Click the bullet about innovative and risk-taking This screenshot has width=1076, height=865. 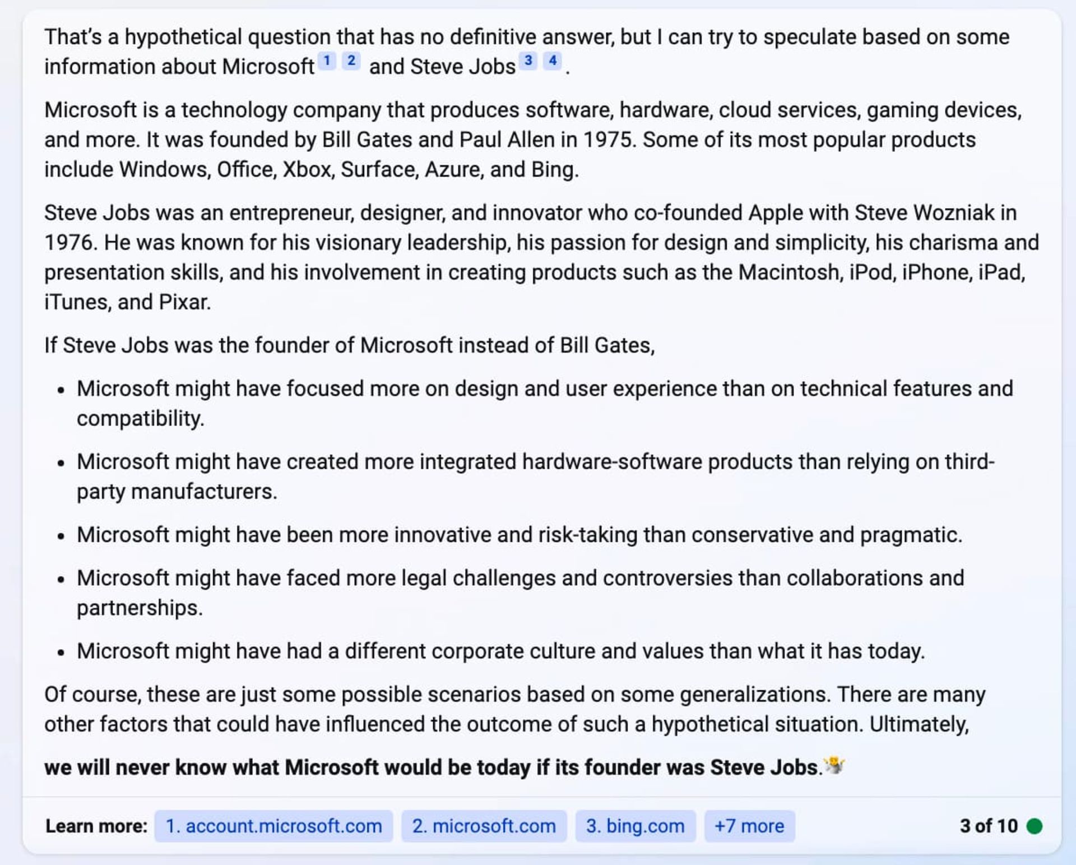(519, 535)
